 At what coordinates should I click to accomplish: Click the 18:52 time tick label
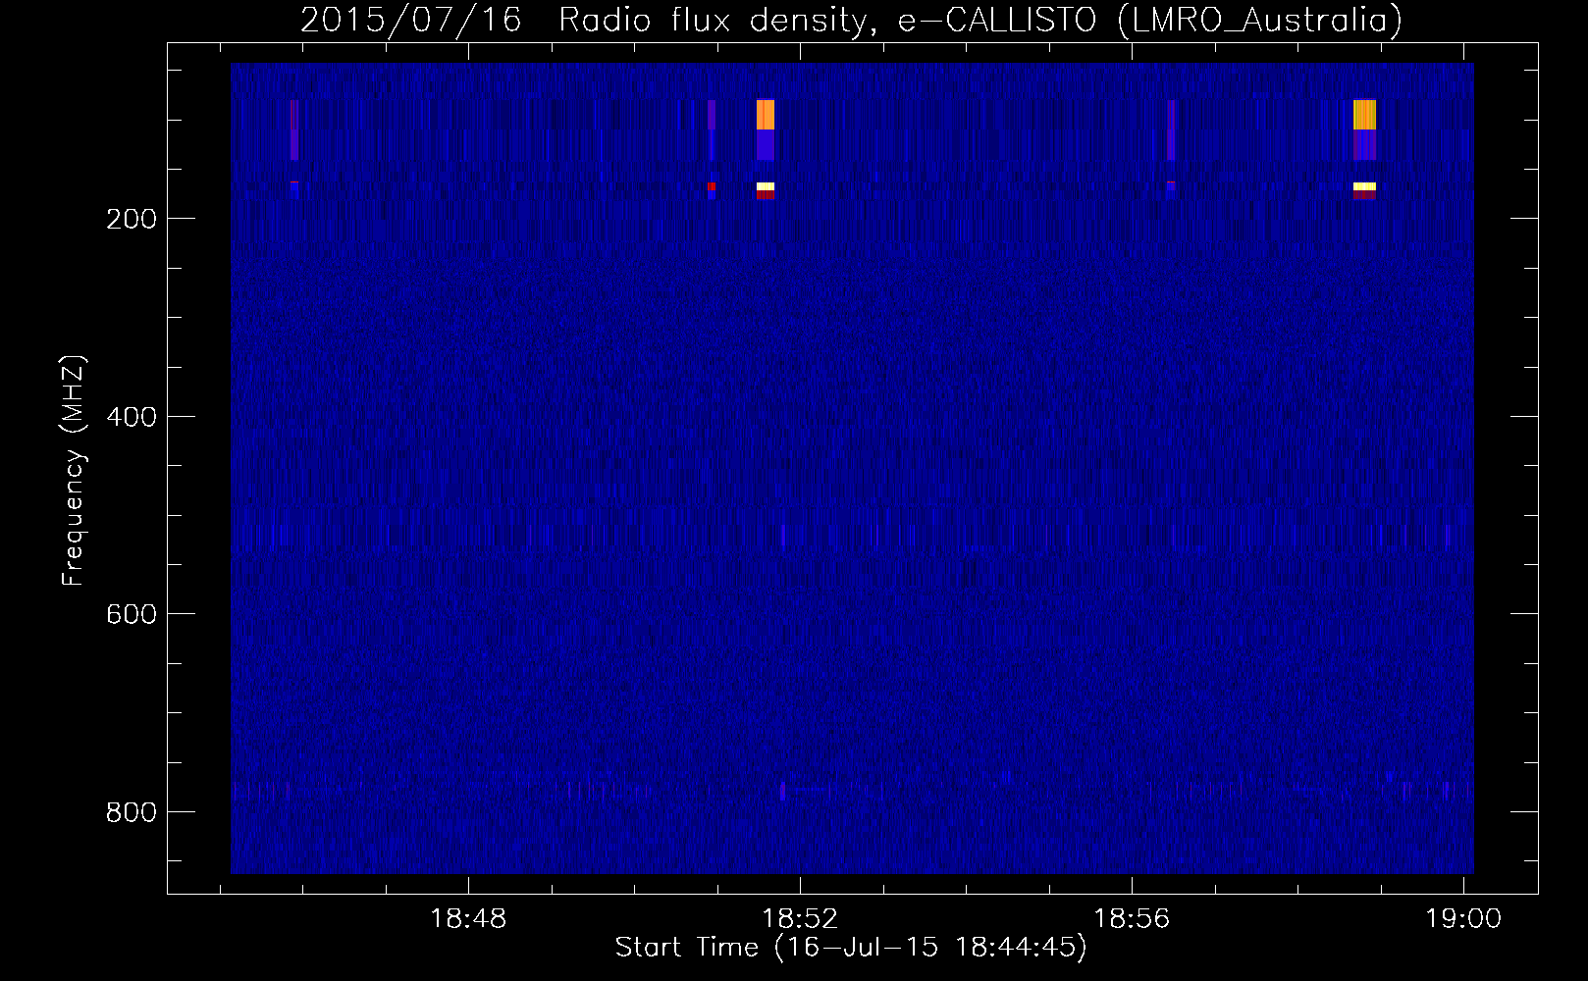pyautogui.click(x=800, y=919)
